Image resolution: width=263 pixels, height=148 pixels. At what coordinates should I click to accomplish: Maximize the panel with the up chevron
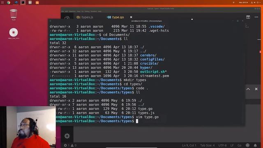[248, 89]
